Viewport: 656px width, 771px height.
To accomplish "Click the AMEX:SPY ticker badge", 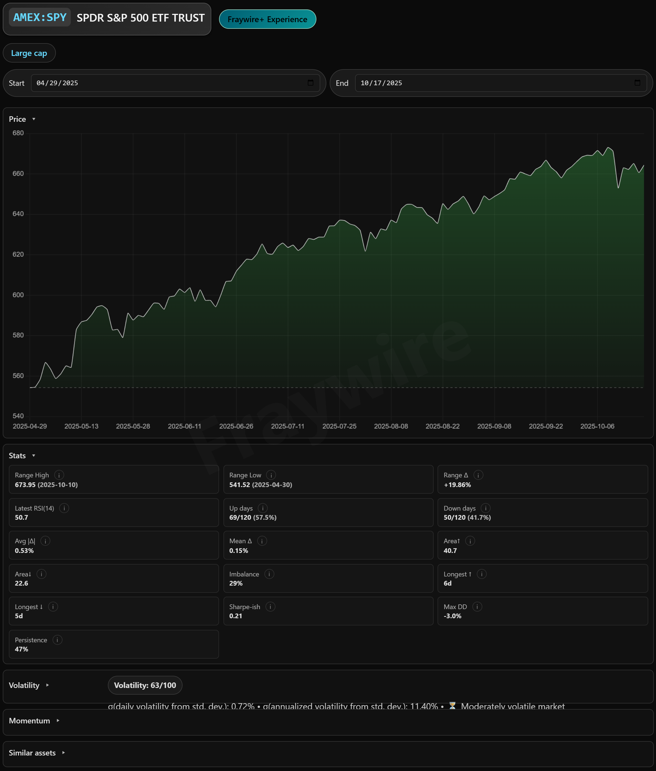I will [40, 17].
